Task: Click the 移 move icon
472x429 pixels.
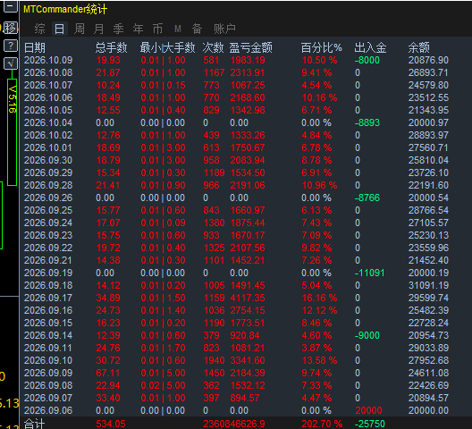Action: pos(11,28)
